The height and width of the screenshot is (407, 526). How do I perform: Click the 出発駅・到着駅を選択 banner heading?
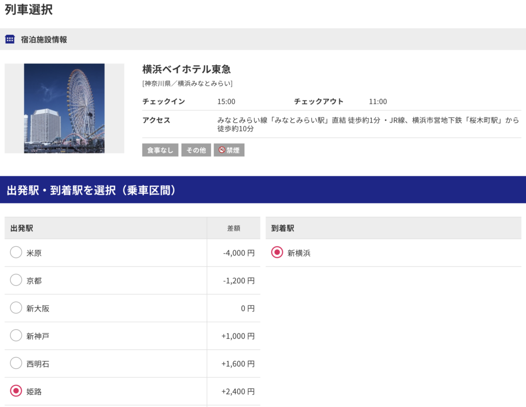(91, 190)
